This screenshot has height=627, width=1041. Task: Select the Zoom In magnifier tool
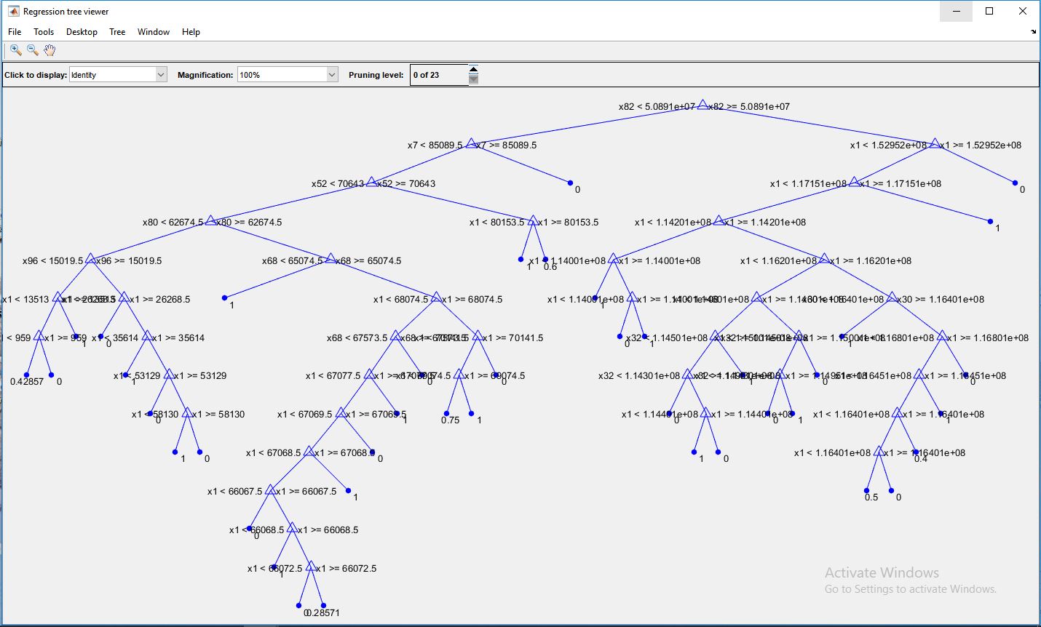(15, 50)
